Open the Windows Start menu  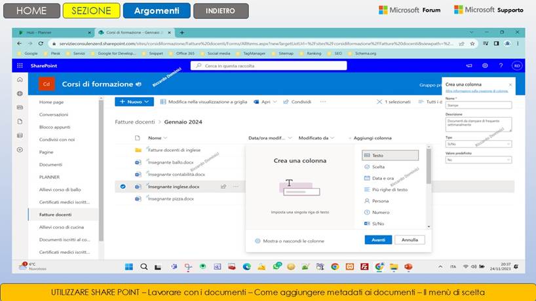pyautogui.click(x=129, y=267)
